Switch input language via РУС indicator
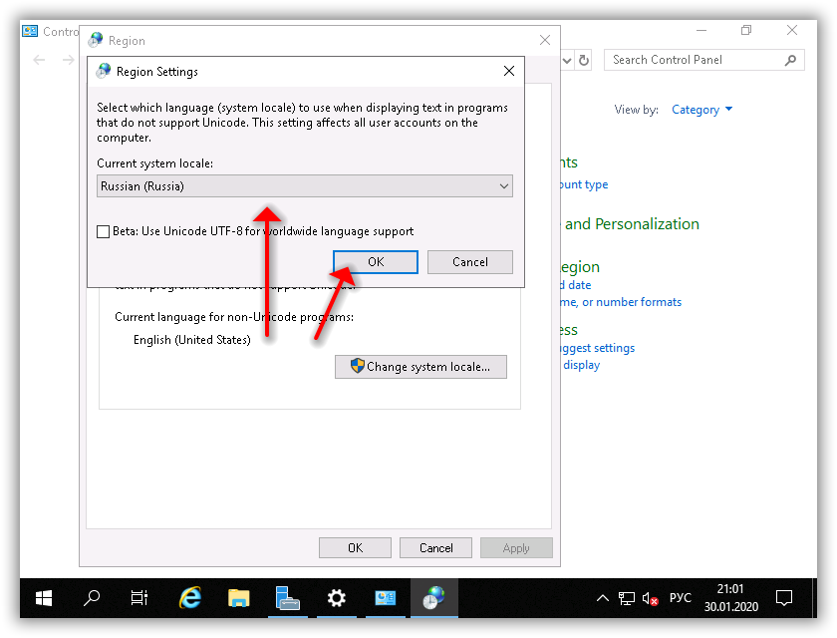837x638 pixels. pos(680,599)
